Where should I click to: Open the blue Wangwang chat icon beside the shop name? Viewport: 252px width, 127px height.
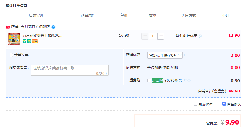[53, 27]
